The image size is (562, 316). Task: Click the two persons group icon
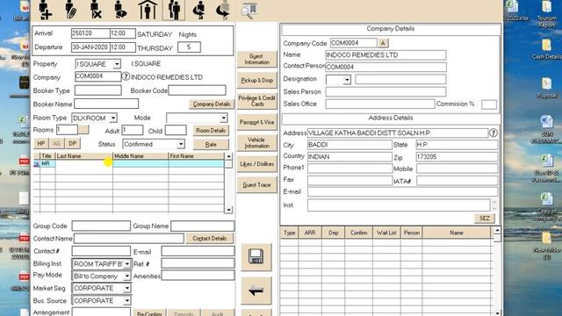click(174, 10)
